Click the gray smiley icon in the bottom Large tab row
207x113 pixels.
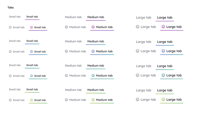[137, 100]
